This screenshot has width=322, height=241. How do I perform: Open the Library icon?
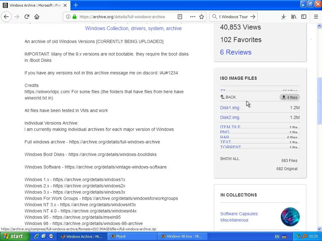(x=294, y=17)
